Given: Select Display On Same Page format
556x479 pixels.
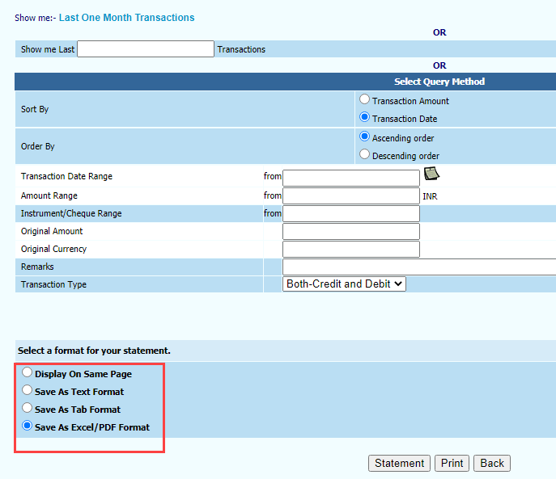Looking at the screenshot, I should click(27, 372).
